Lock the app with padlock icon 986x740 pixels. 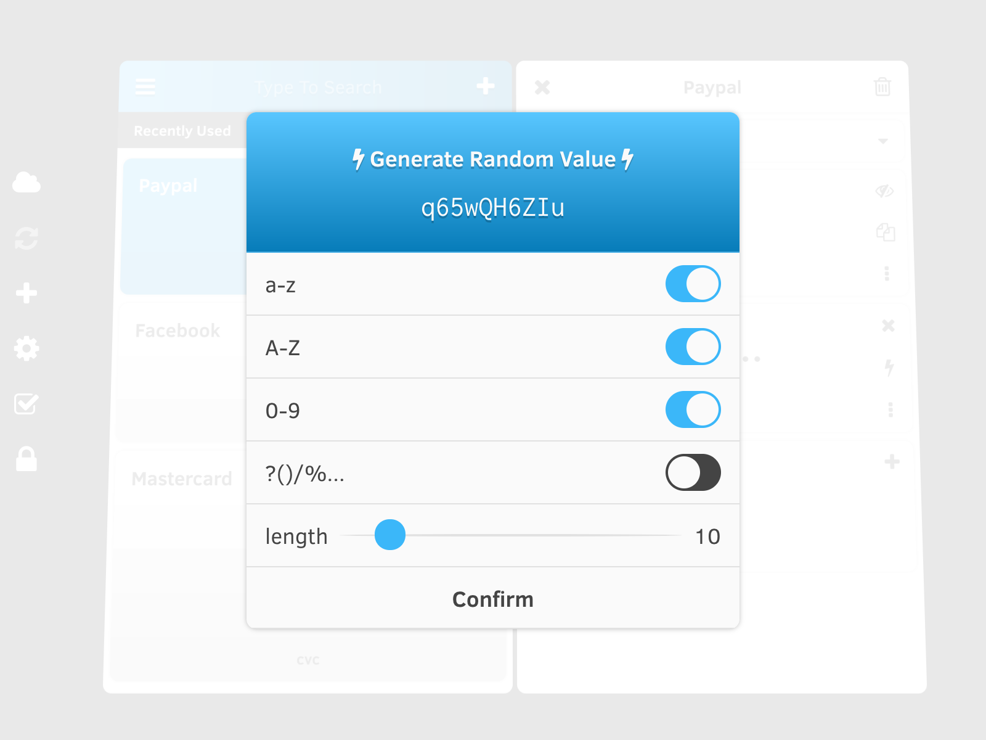pyautogui.click(x=26, y=459)
